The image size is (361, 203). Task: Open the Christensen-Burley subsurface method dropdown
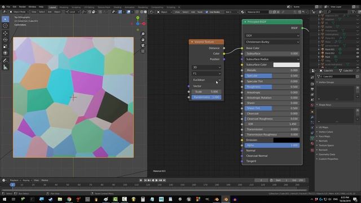(272, 42)
